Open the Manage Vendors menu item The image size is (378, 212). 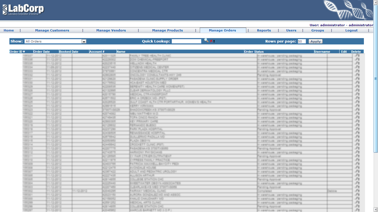click(x=111, y=30)
